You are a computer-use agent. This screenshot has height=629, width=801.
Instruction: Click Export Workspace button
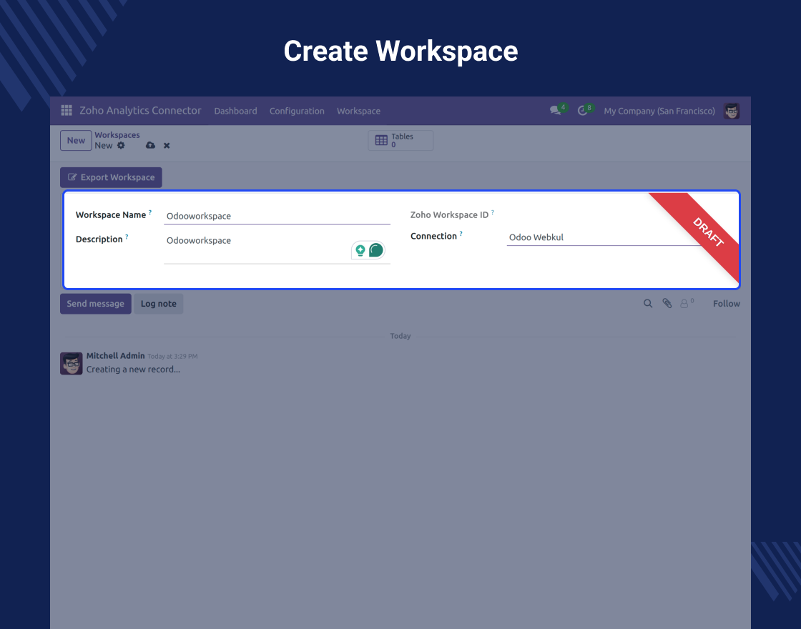(111, 177)
